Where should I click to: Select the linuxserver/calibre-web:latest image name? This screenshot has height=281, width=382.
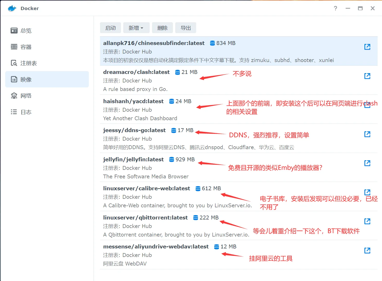click(147, 188)
